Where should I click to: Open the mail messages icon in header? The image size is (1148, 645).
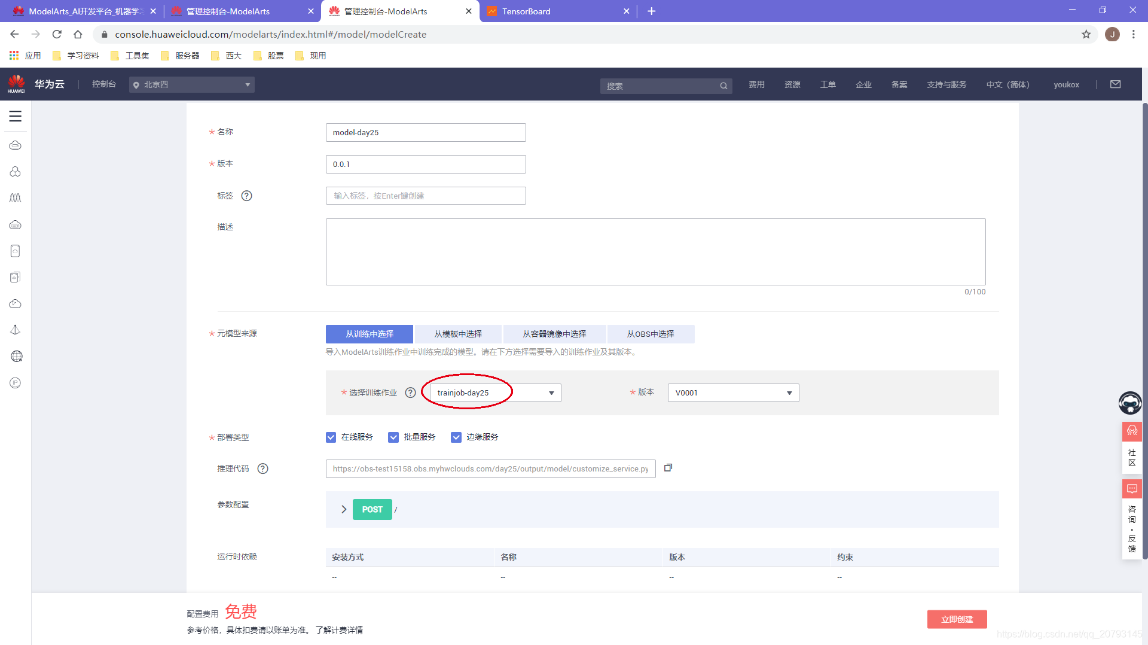click(1116, 84)
